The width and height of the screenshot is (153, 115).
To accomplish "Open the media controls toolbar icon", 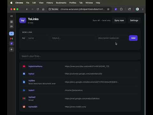I will pyautogui.click(x=129, y=9).
